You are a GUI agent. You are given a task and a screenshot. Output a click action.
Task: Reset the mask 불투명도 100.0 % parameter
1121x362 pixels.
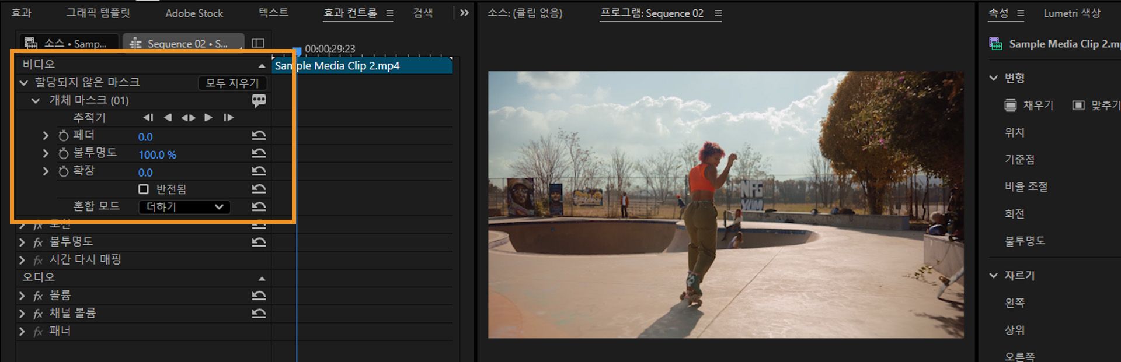pyautogui.click(x=259, y=153)
